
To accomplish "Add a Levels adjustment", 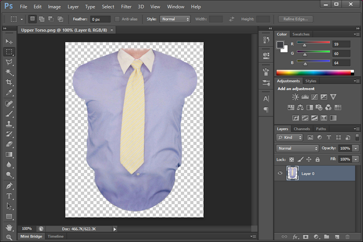I will pos(305,97).
